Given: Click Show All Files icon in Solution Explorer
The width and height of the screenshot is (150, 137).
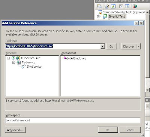Looking at the screenshot, I should 107,6.
